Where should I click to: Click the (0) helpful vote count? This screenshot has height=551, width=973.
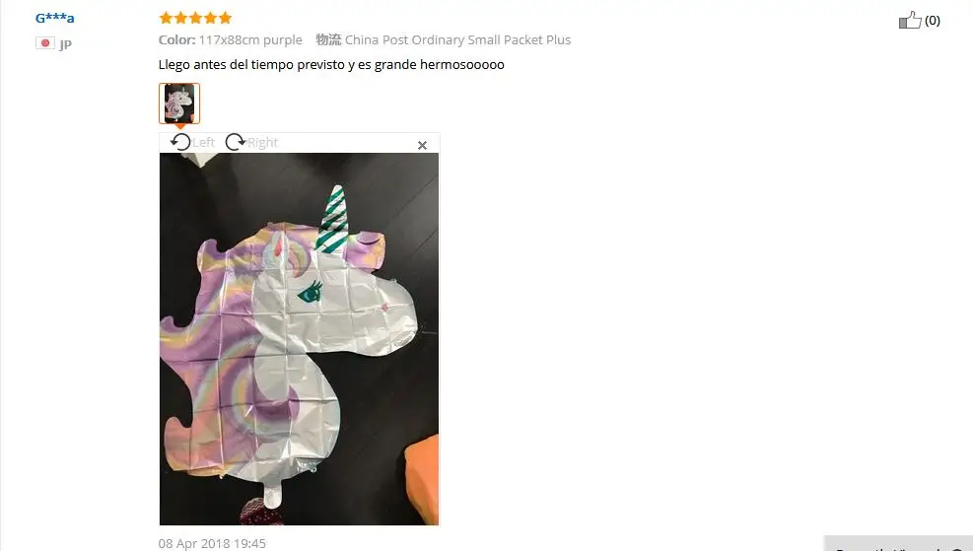[x=932, y=21]
